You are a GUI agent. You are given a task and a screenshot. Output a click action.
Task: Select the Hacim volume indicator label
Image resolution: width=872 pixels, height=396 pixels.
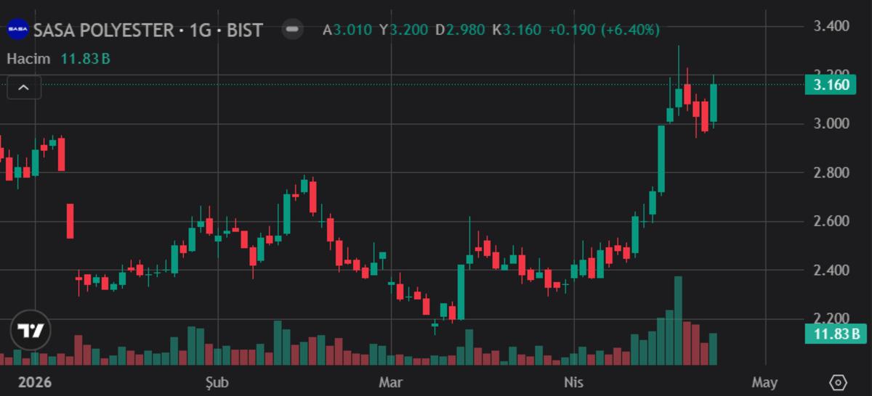coord(28,58)
